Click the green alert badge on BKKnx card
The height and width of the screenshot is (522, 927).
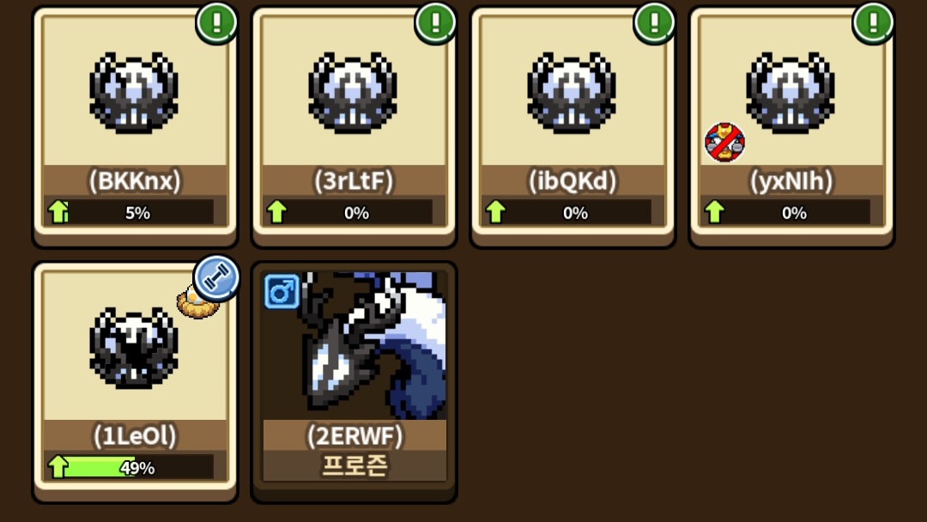coord(216,22)
